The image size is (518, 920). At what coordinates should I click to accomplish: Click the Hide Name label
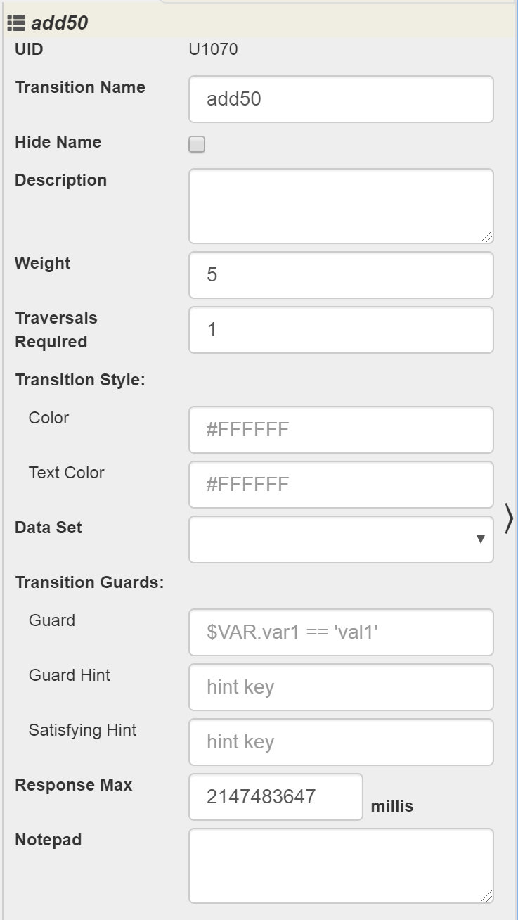pos(58,142)
